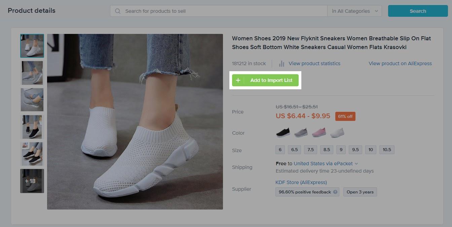The width and height of the screenshot is (452, 227).
Task: Choose size 10.5
Action: (387, 150)
